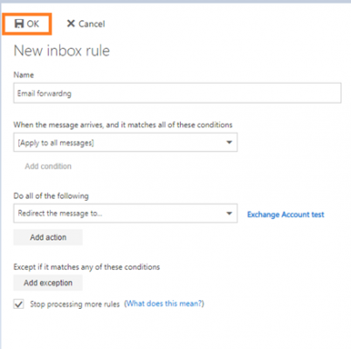Click Except if it matches conditions label
Image resolution: width=351 pixels, height=349 pixels.
(86, 267)
